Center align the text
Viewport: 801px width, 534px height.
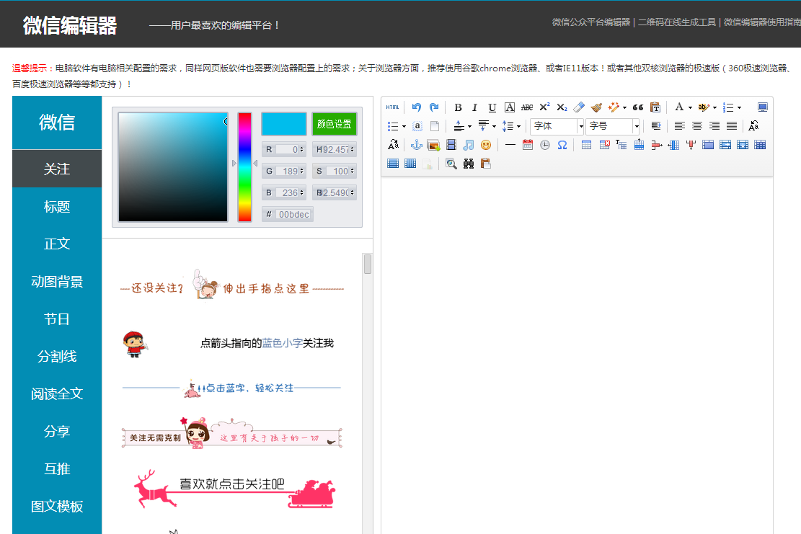pos(696,126)
